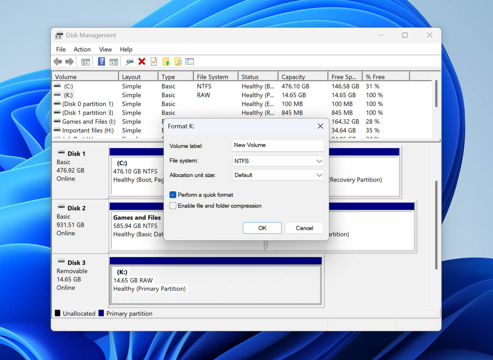This screenshot has width=493, height=360.
Task: Open the File menu
Action: coord(61,49)
